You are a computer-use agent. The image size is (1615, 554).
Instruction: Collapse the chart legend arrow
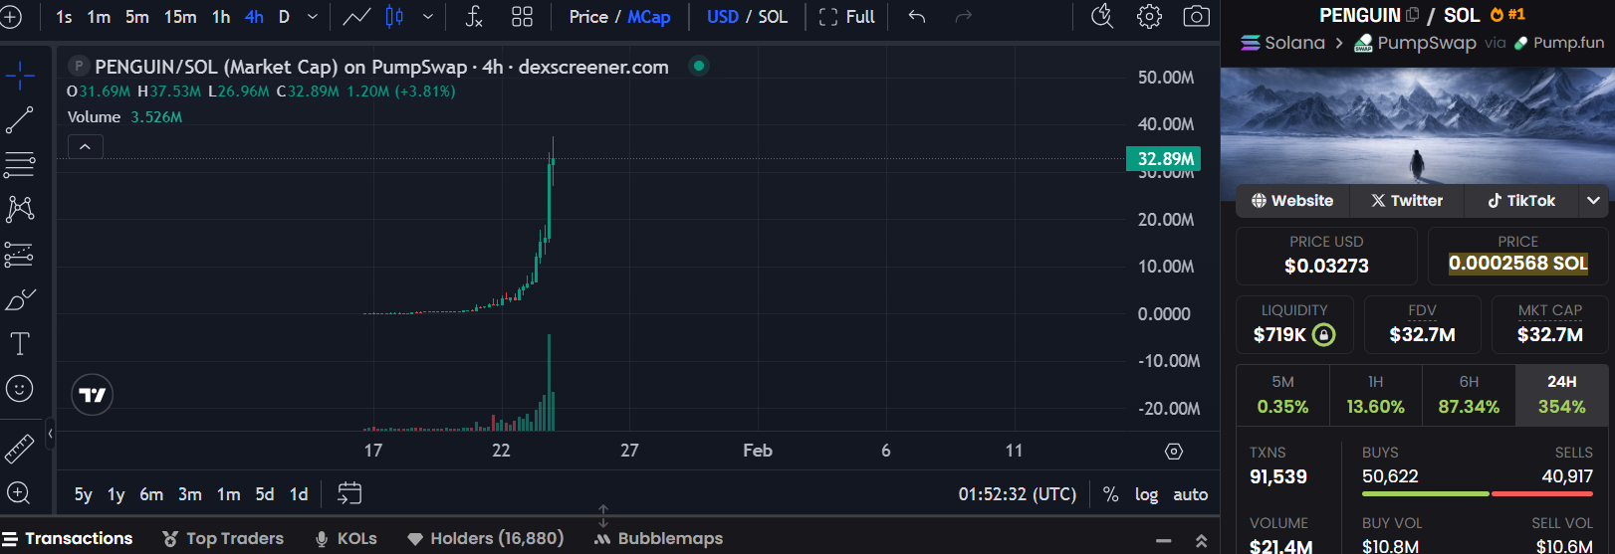click(86, 147)
